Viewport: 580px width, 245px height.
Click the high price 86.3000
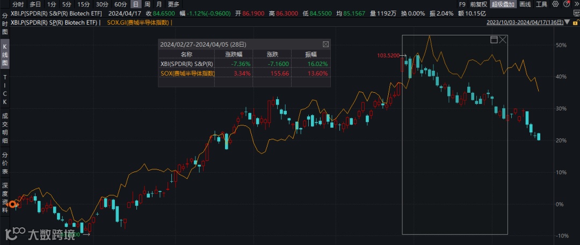pos(287,13)
